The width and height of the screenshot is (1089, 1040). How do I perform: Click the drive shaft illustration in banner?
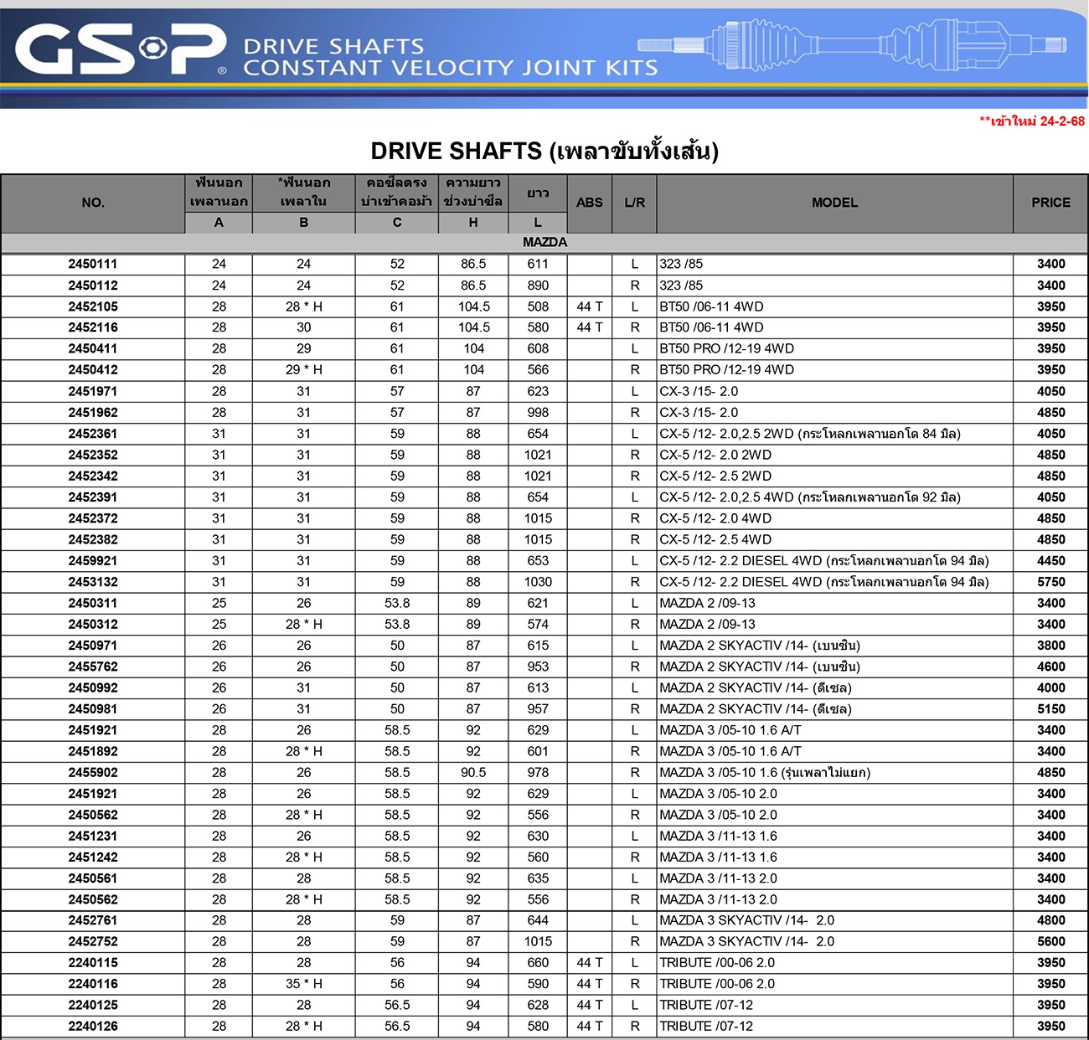point(852,44)
